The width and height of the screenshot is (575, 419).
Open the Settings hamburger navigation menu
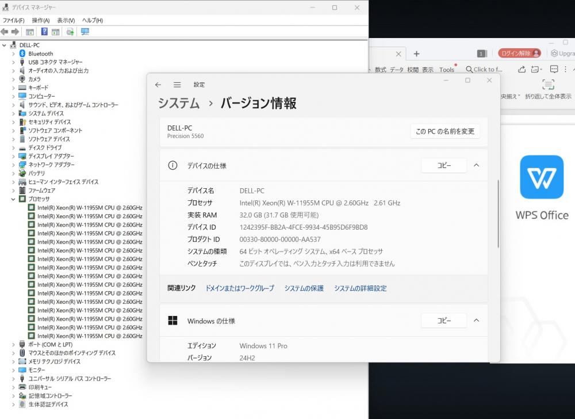177,85
